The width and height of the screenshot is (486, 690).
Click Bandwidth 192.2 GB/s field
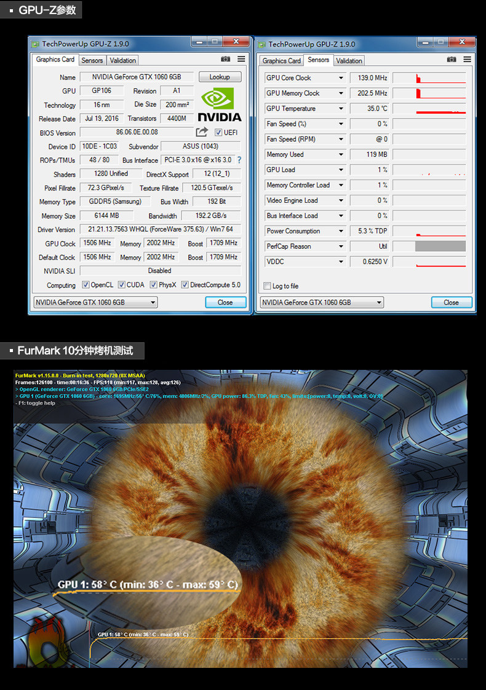pyautogui.click(x=211, y=216)
